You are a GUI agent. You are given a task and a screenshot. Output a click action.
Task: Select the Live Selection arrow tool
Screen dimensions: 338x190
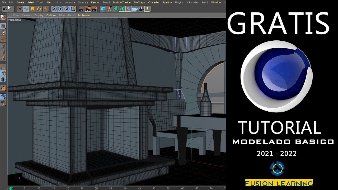pyautogui.click(x=20, y=9)
